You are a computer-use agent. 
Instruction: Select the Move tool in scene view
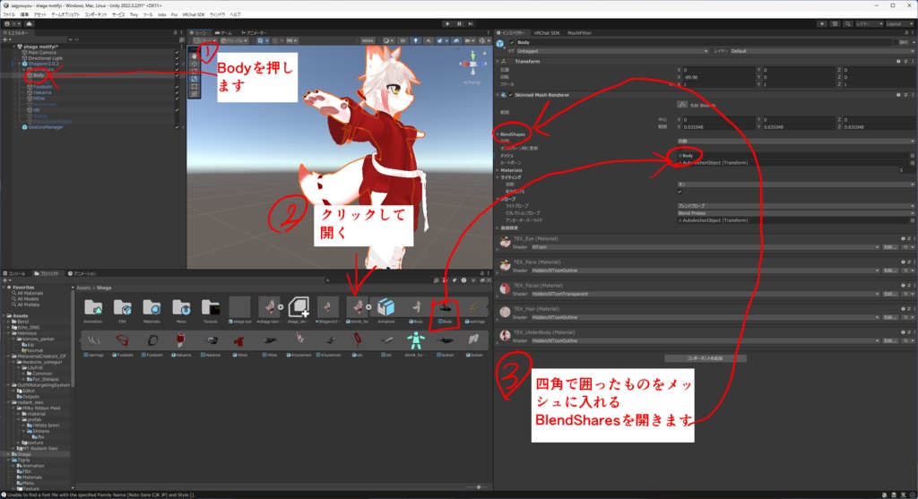[195, 64]
